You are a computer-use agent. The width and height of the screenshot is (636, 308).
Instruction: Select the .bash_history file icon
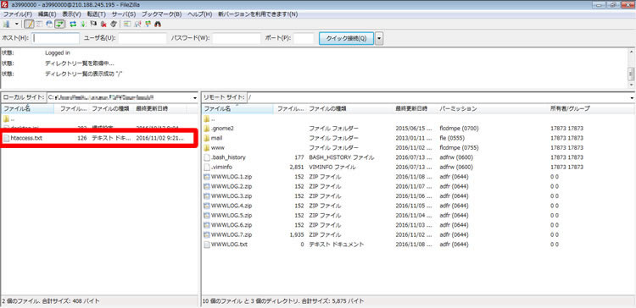[x=206, y=157]
